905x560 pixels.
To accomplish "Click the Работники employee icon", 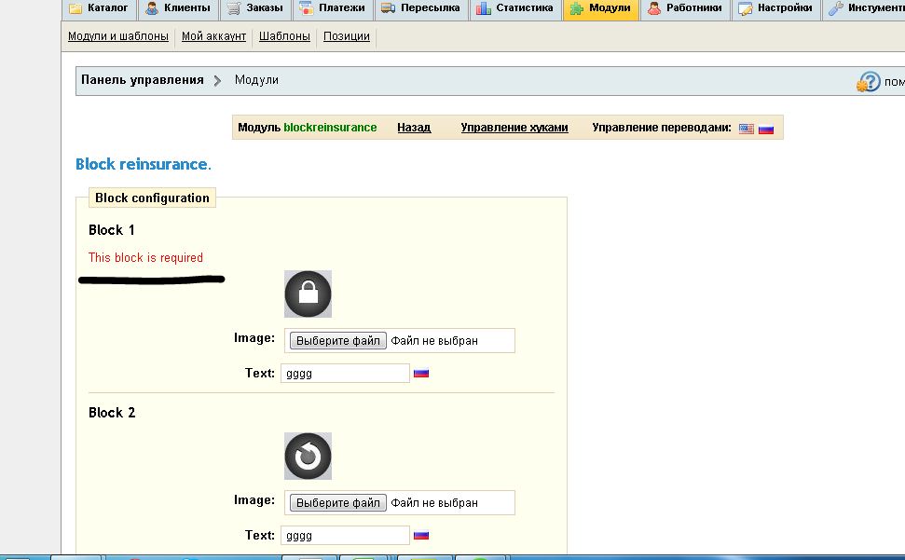I will pos(654,8).
